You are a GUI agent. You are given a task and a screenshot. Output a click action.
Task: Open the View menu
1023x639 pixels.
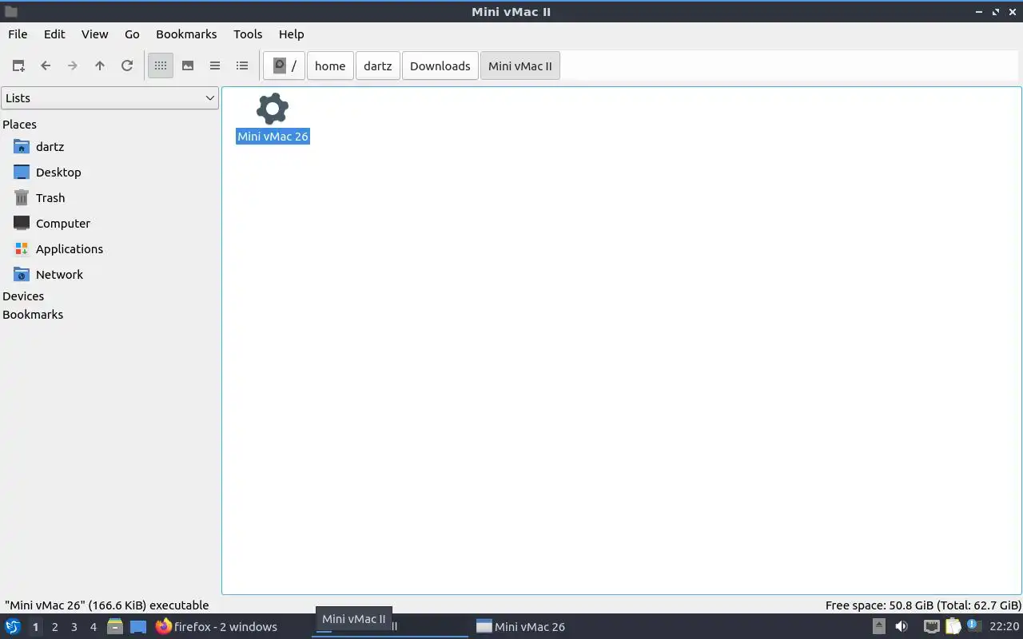(94, 34)
